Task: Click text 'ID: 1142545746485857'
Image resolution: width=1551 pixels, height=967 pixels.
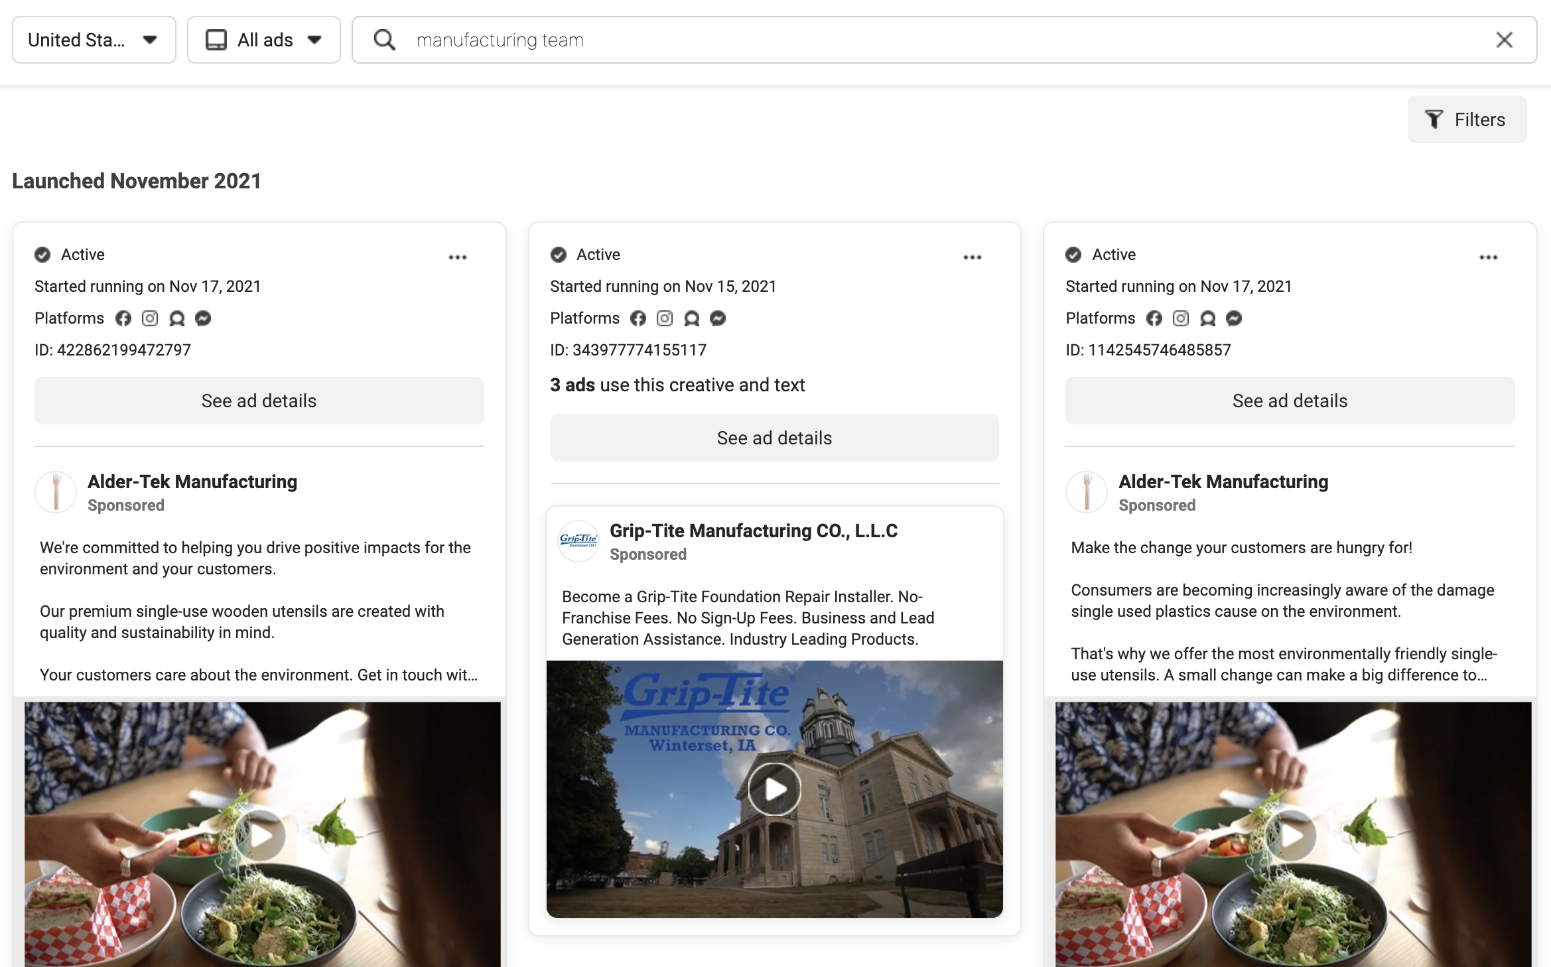Action: pos(1148,350)
